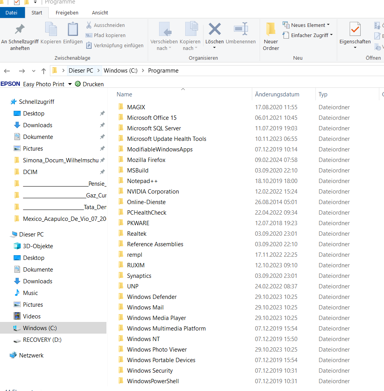384x391 pixels.
Task: Open pinned Downloads under Schnellzugriff
Action: [x=38, y=125]
